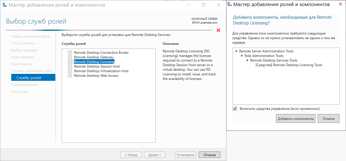Click 'Отмена' button in the add-components dialog

(328, 118)
